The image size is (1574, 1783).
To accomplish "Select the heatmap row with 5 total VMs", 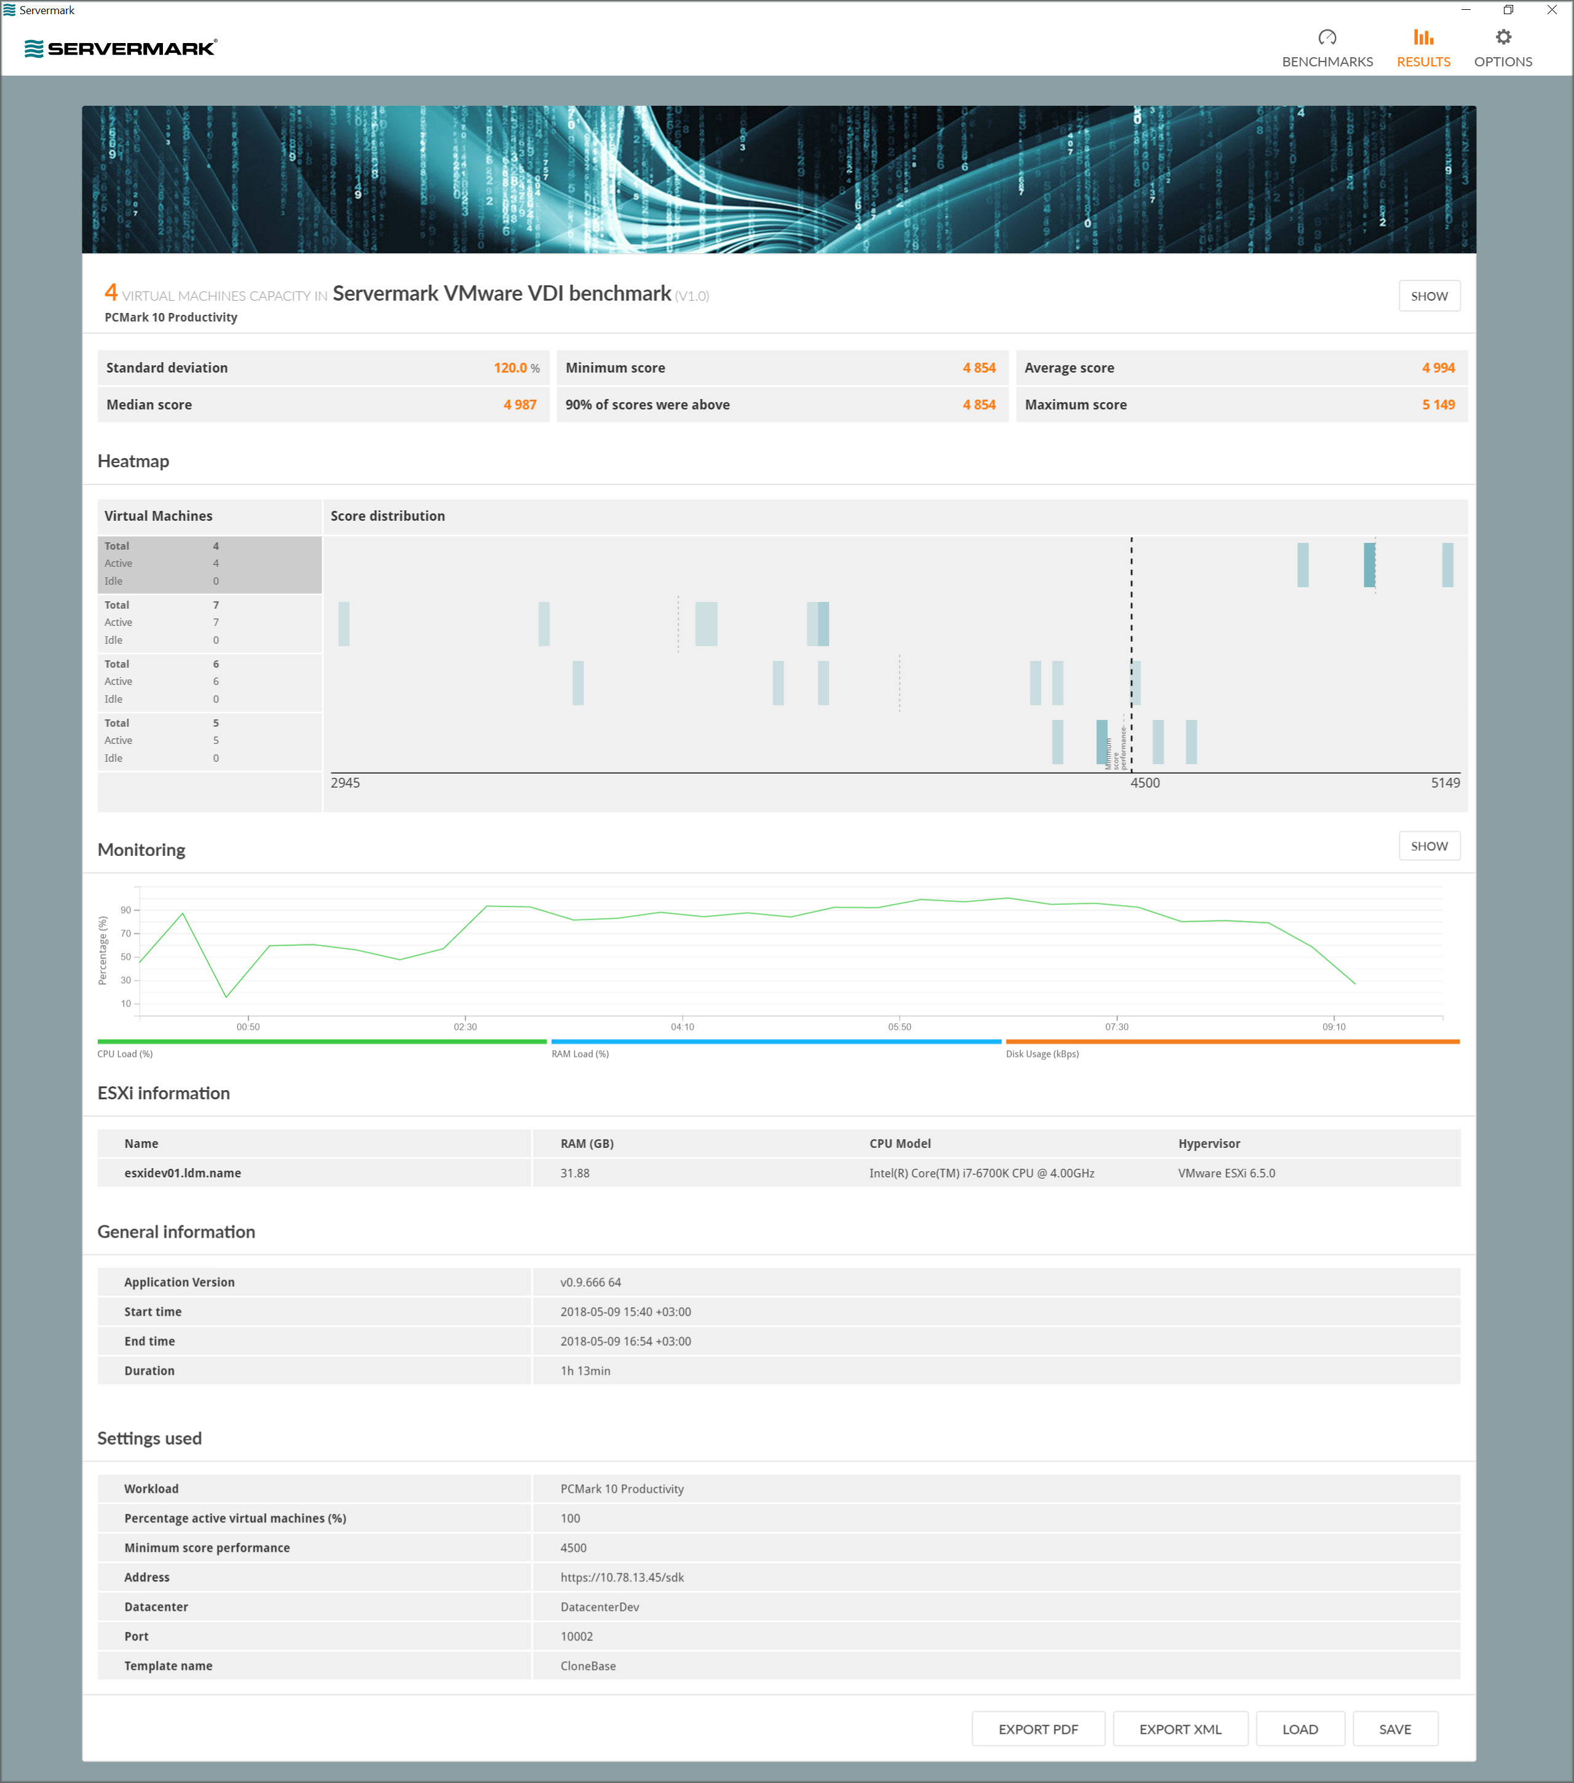I will (x=210, y=741).
